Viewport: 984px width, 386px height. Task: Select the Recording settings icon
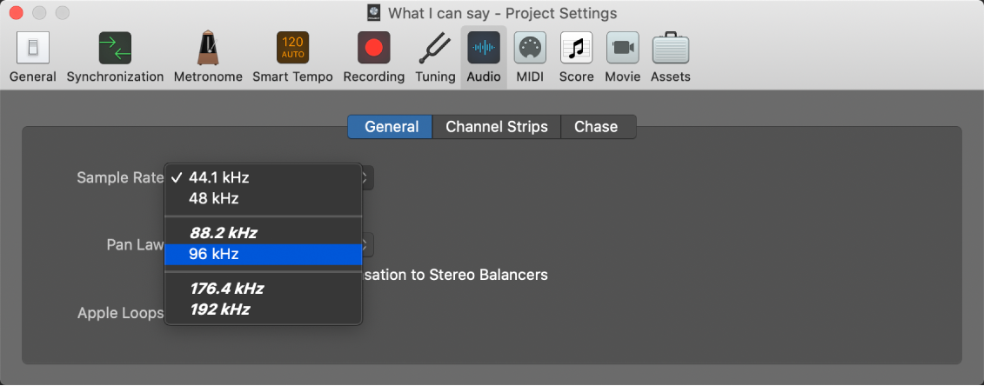coord(373,49)
